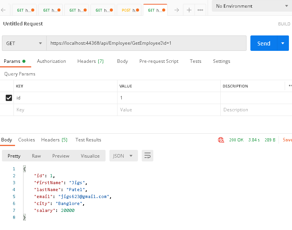Click the empty Key field in new row
The width and height of the screenshot is (292, 230).
pos(65,110)
